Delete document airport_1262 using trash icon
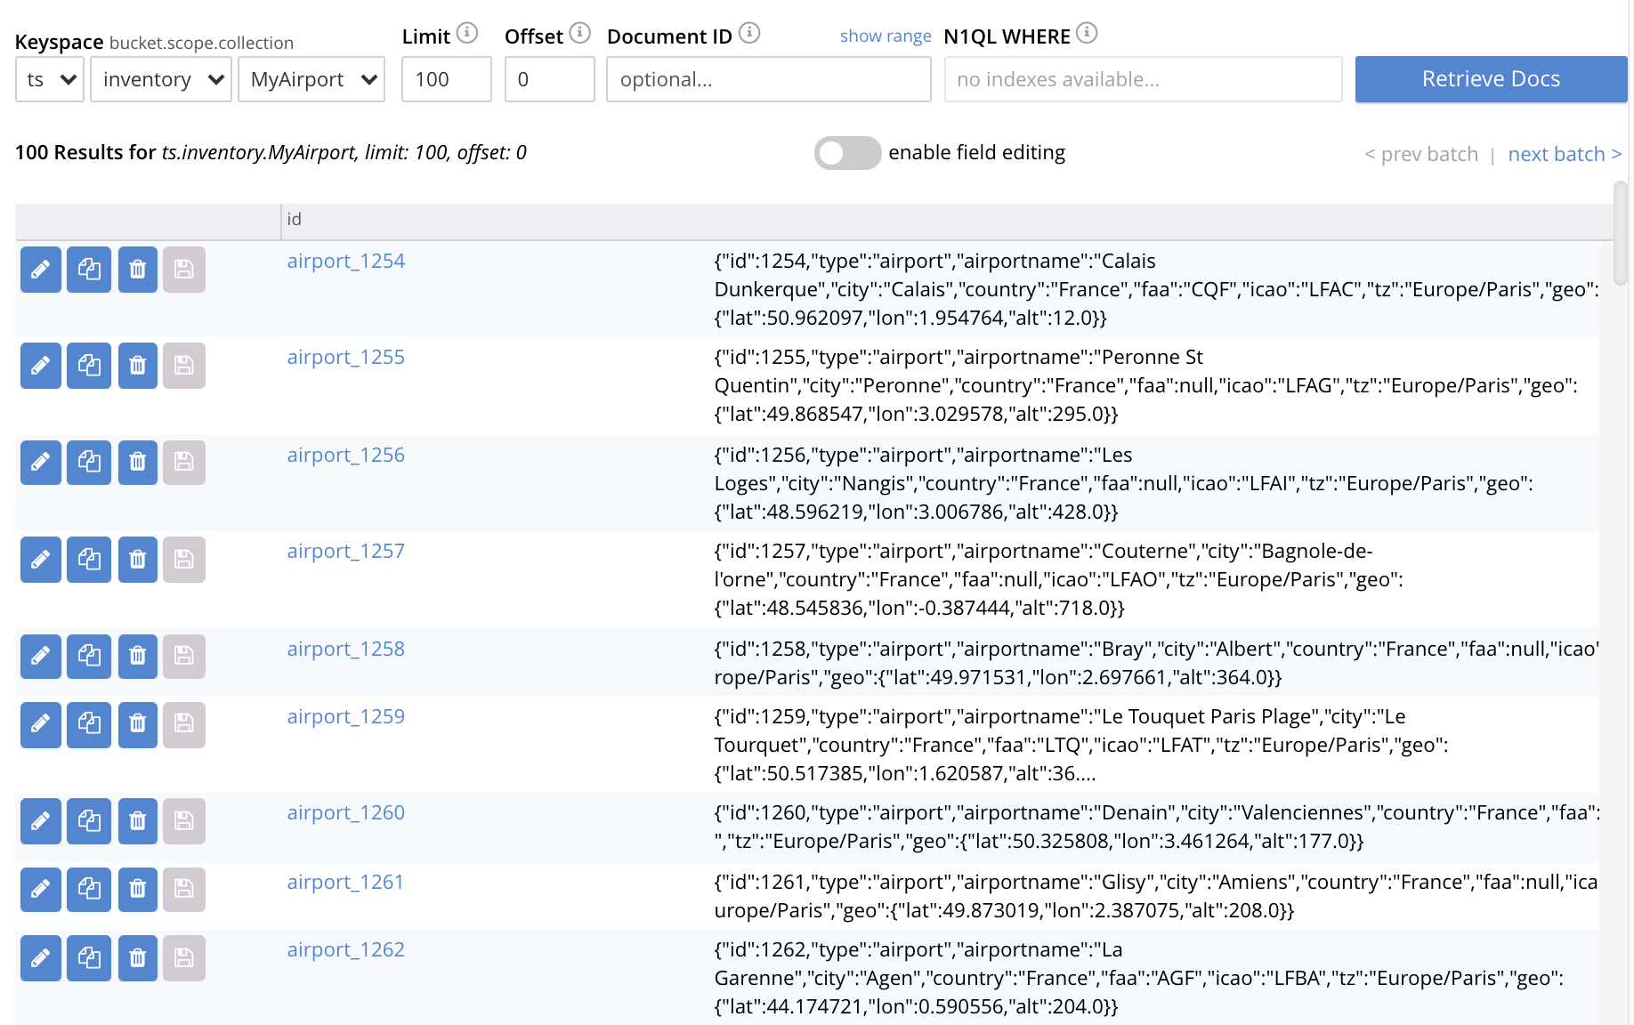The height and width of the screenshot is (1025, 1634). (x=137, y=958)
